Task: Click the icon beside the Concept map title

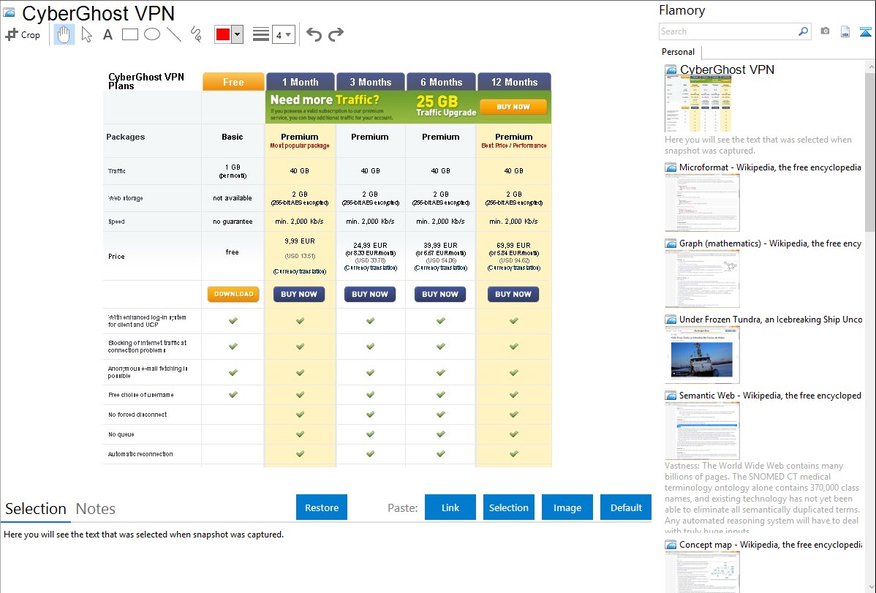Action: tap(671, 544)
